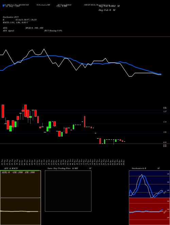The width and height of the screenshot is (170, 225).
Task: Click the 'BUY Slowing @ 0%' signal text
Action: 53,31
